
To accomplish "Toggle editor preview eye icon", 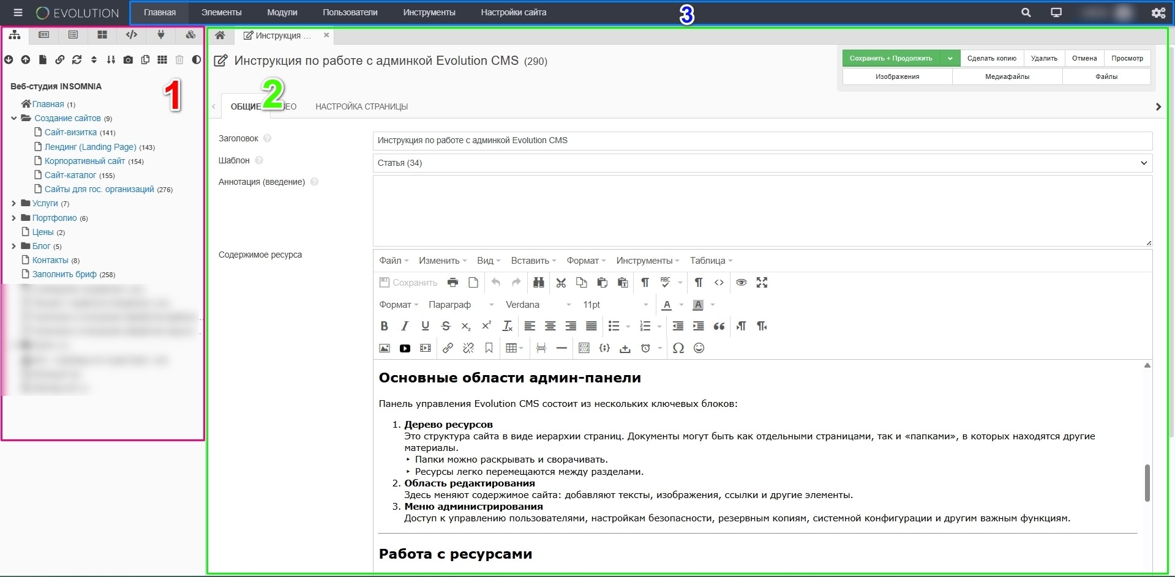I will pyautogui.click(x=741, y=283).
